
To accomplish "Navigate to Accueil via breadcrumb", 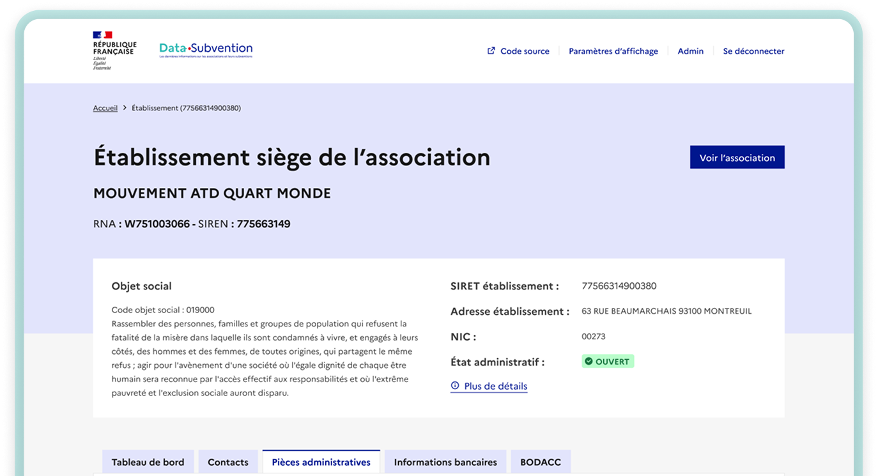I will pyautogui.click(x=105, y=108).
